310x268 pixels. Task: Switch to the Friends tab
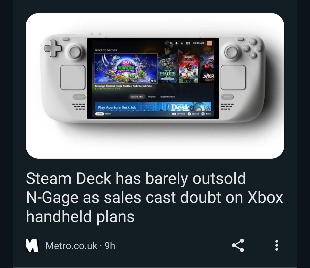[152, 97]
